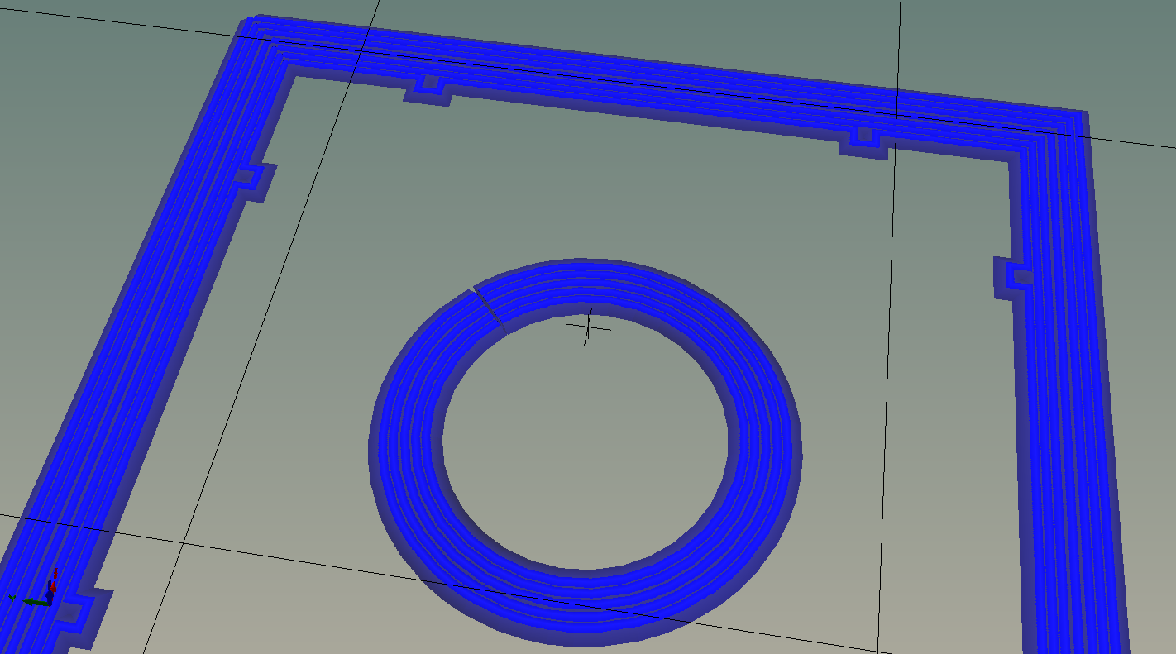1176x654 pixels.
Task: Click the notch near the axis indicator
Action: coord(69,613)
